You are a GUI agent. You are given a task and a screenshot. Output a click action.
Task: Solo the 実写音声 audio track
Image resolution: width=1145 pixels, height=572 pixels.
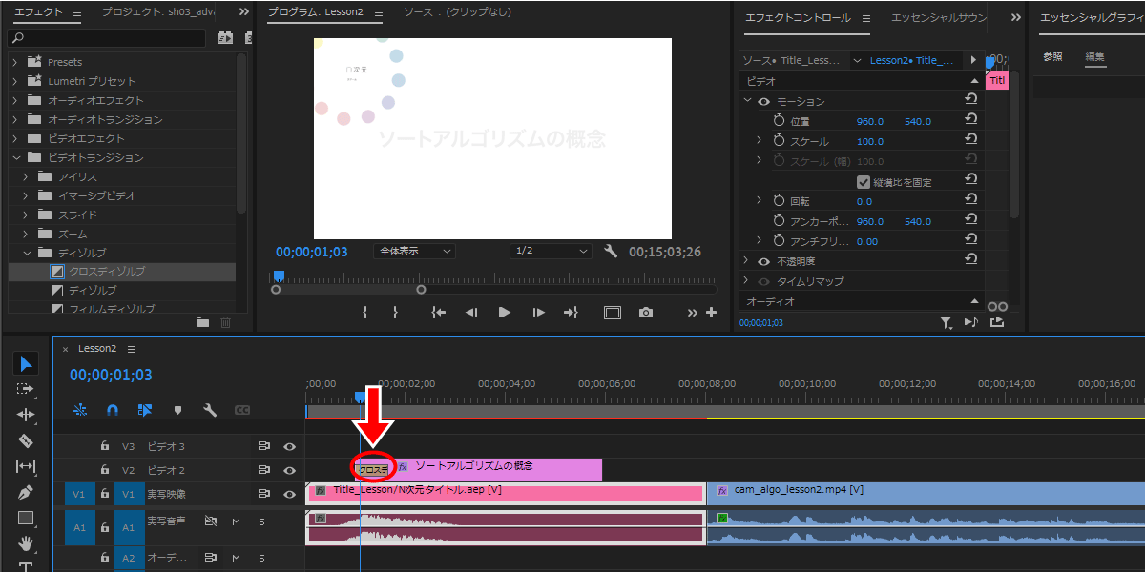(261, 521)
